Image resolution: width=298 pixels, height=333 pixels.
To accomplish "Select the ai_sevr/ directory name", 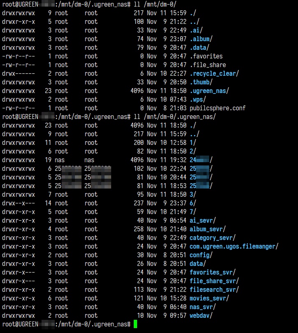I will coord(203,221).
